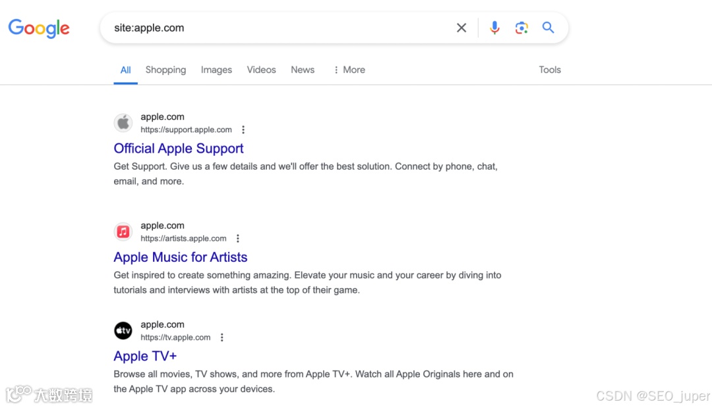Switch to the Images tab
Image resolution: width=712 pixels, height=408 pixels.
click(x=216, y=70)
